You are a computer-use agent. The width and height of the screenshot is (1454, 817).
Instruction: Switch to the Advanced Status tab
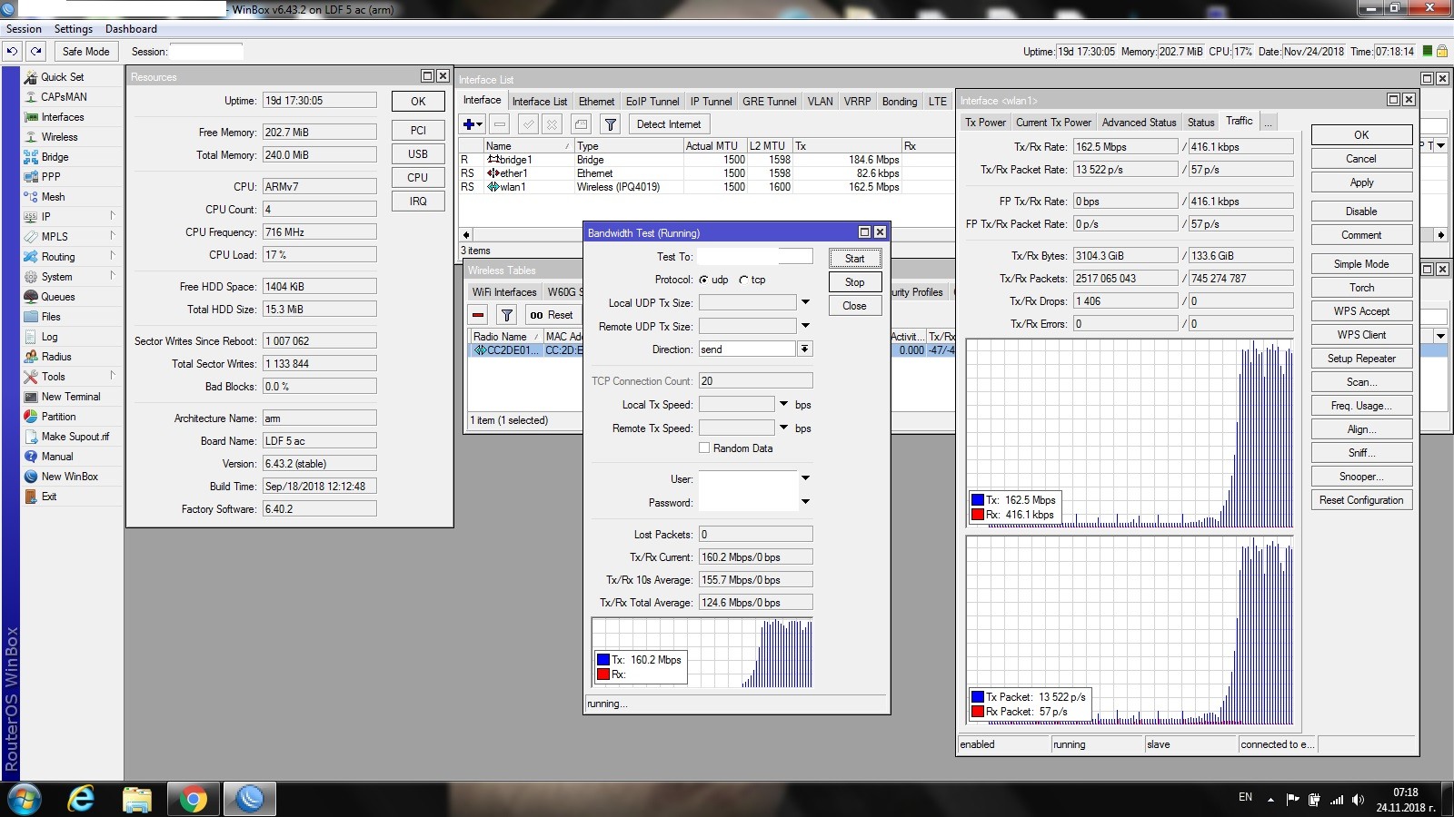coord(1139,123)
